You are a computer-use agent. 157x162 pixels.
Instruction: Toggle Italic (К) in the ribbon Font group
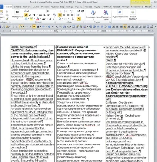[x=30, y=15]
